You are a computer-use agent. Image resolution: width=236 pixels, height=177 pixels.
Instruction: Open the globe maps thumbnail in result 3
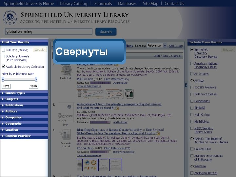pyautogui.click(x=90, y=165)
